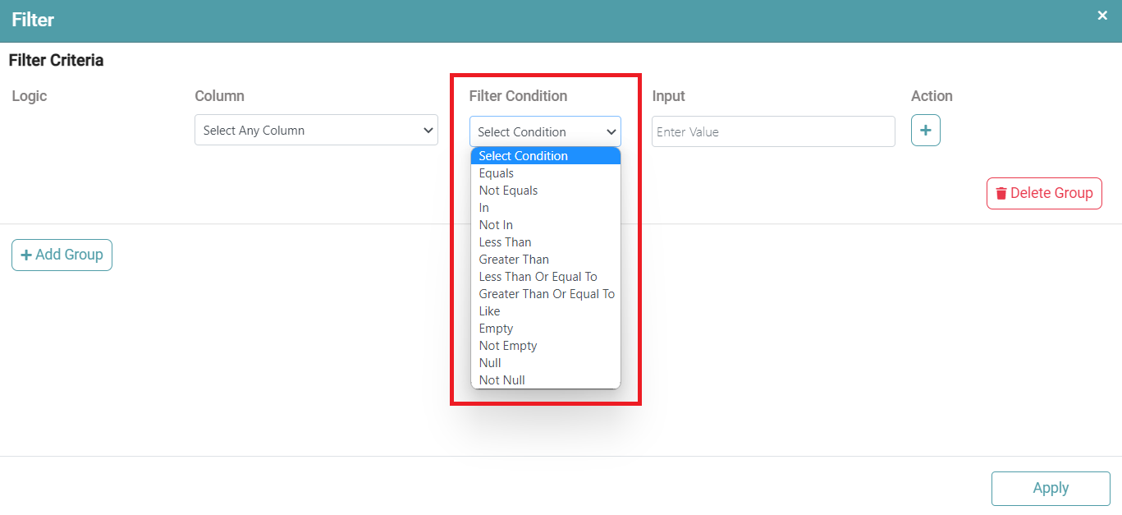Pick the Less Than condition
Image resolution: width=1122 pixels, height=515 pixels.
click(505, 242)
